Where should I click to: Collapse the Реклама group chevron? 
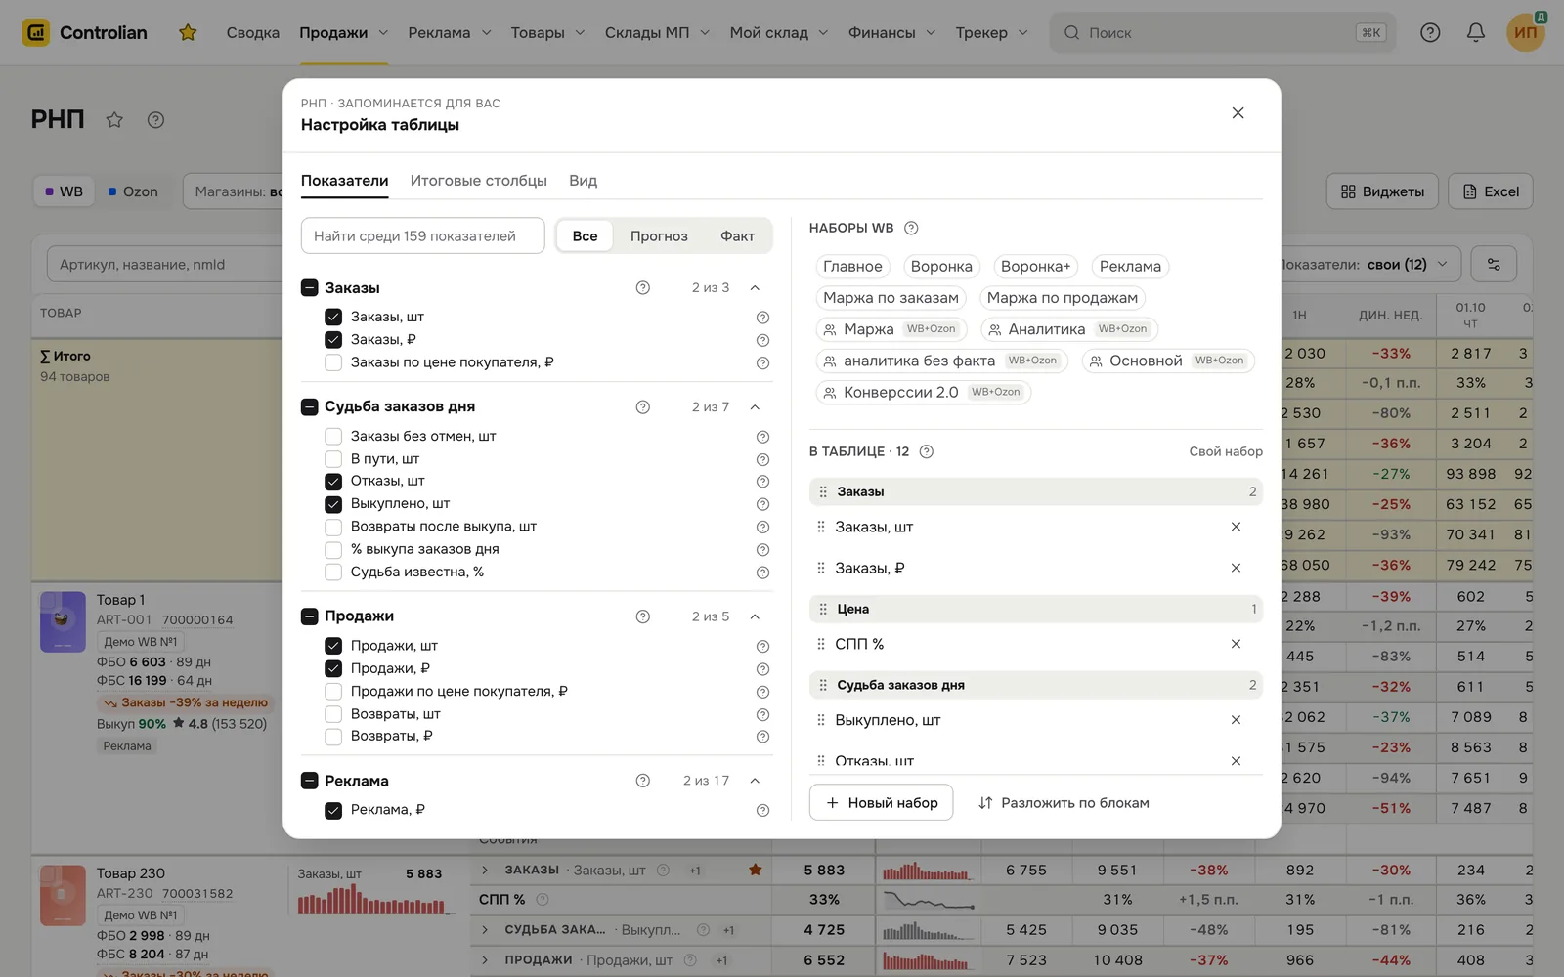pos(755,781)
